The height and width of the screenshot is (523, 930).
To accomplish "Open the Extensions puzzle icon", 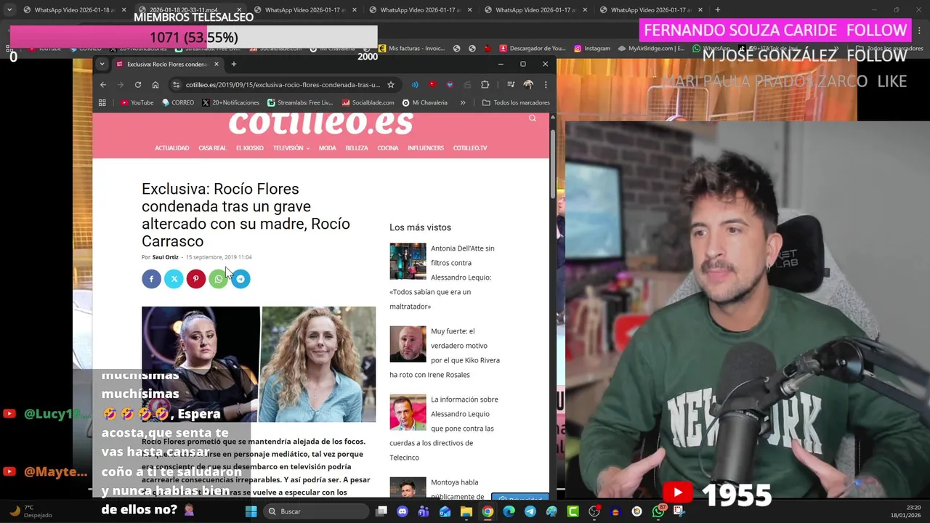I will pyautogui.click(x=485, y=85).
